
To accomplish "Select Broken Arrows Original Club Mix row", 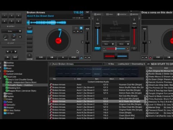I will [97, 104].
